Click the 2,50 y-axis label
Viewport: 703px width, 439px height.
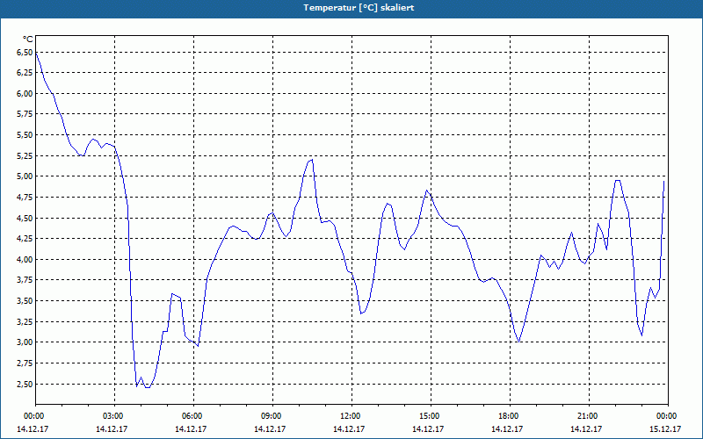click(x=25, y=384)
